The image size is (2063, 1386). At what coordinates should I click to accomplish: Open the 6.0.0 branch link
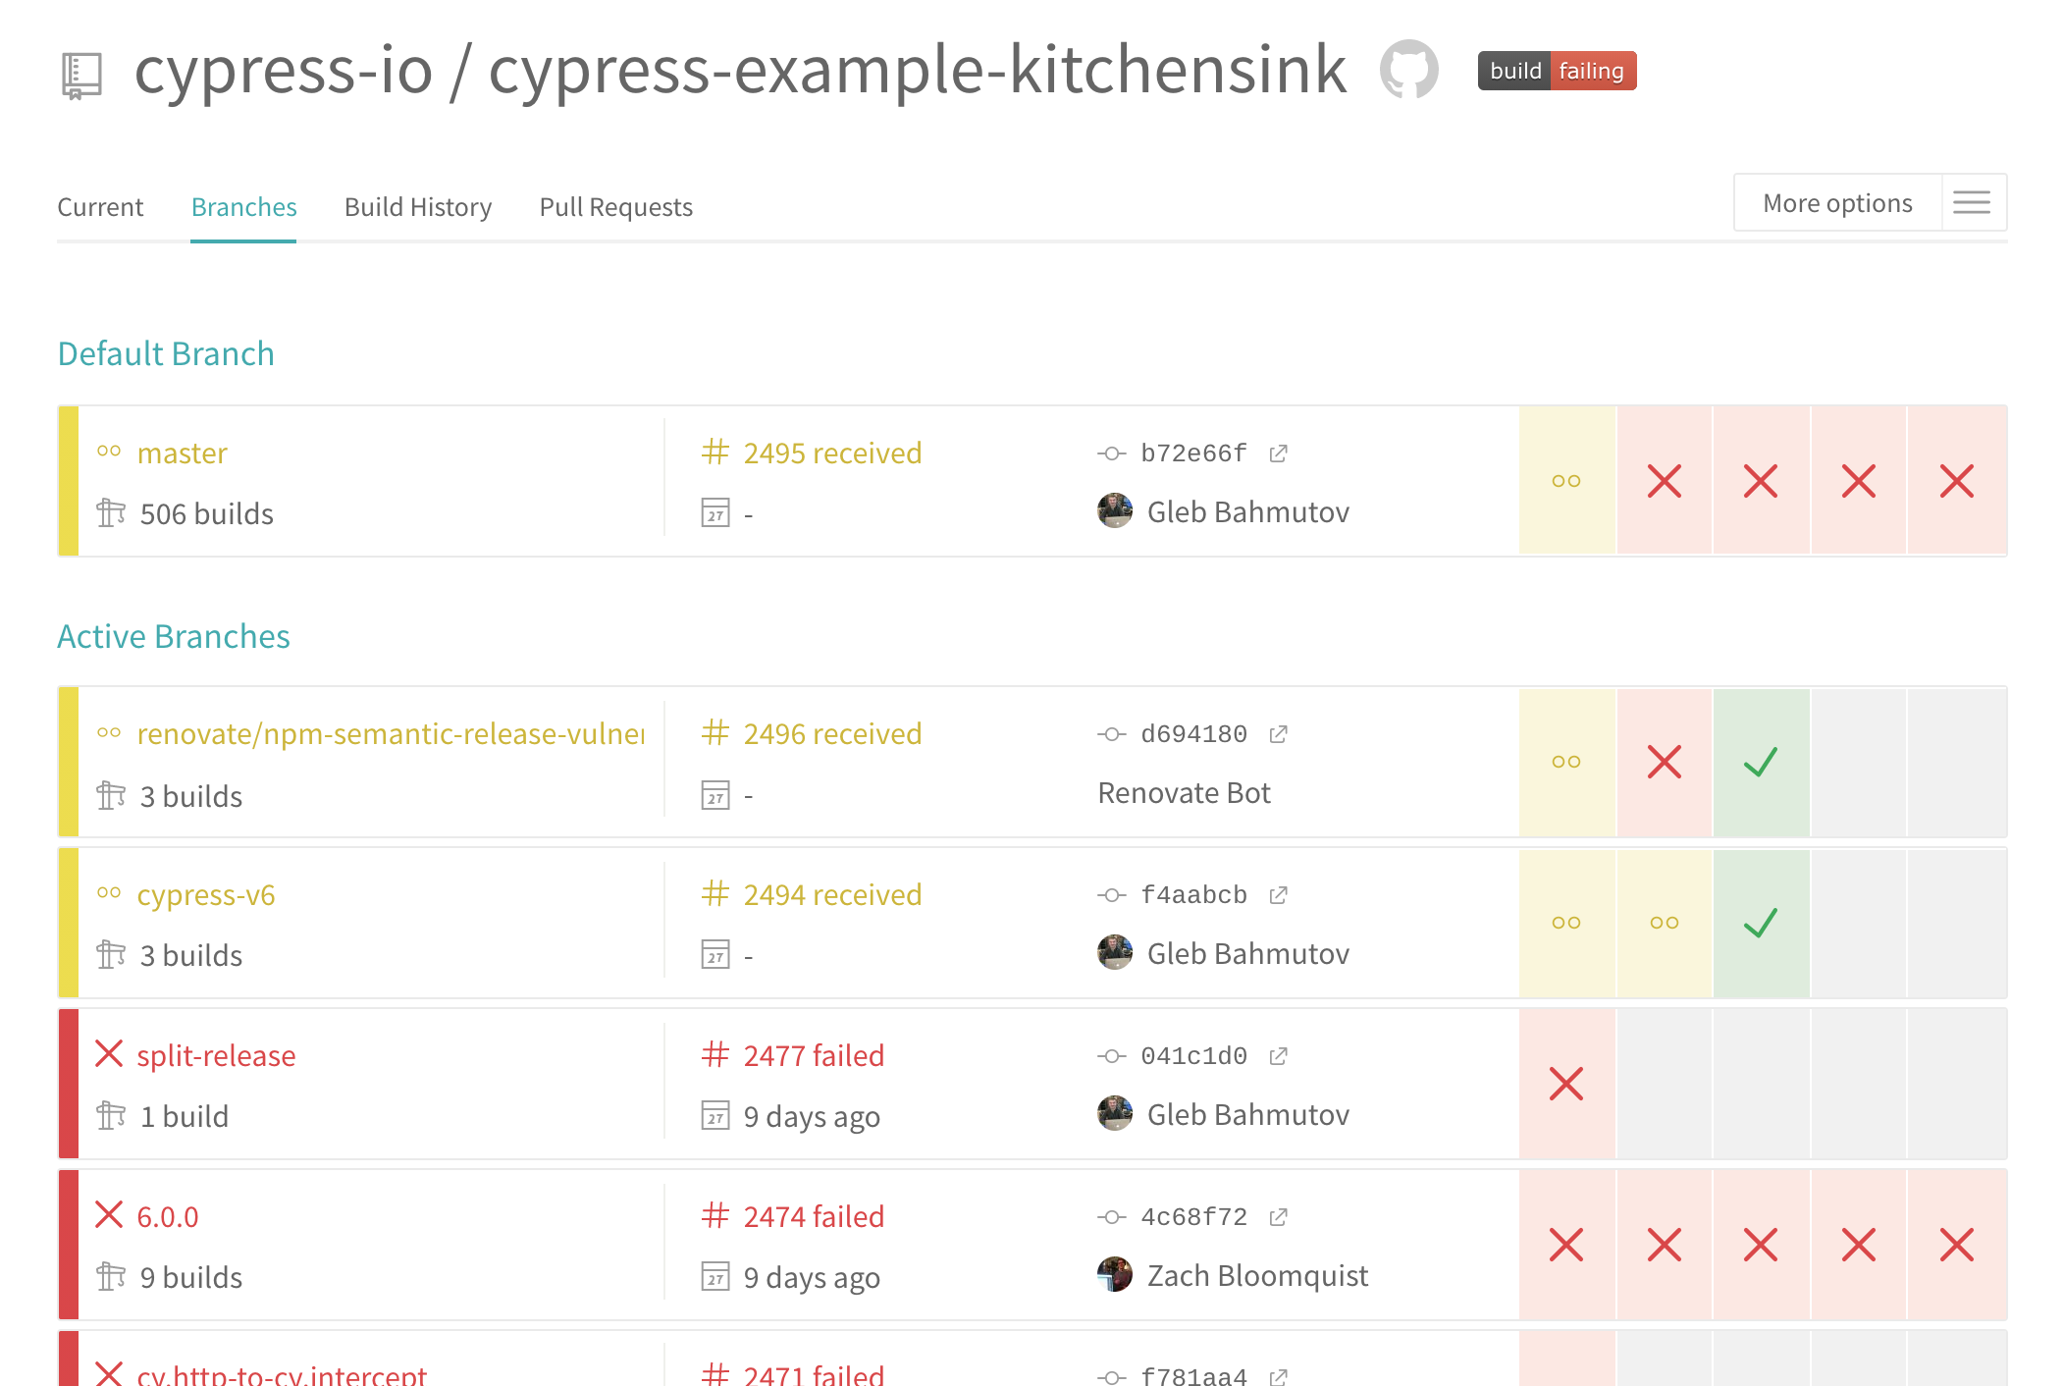click(x=168, y=1217)
